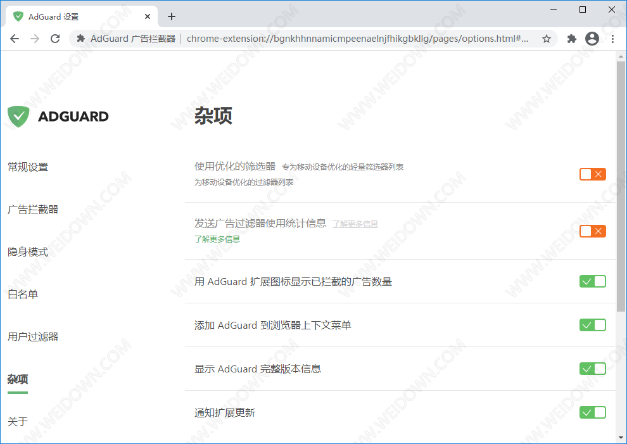
Task: Toggle off 添加 AdGuard 到浏览器上下文菜单
Action: click(x=593, y=325)
